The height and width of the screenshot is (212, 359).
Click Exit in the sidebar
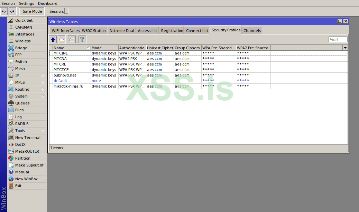(x=27, y=186)
